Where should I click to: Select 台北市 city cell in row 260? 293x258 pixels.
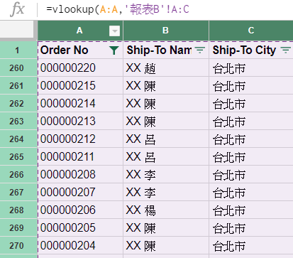(251, 68)
